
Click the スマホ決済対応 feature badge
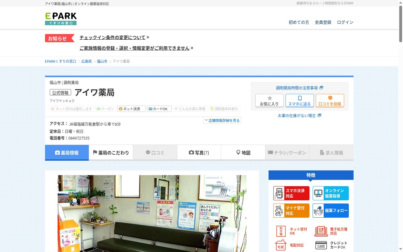coord(291,193)
